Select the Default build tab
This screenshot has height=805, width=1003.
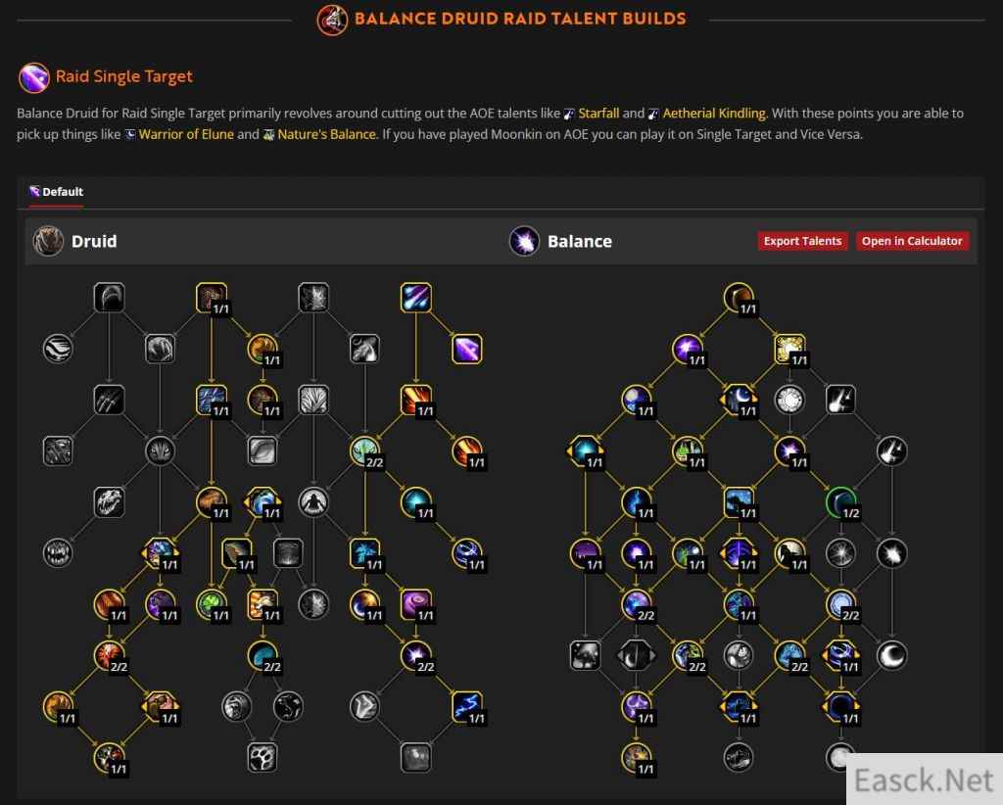click(x=56, y=192)
